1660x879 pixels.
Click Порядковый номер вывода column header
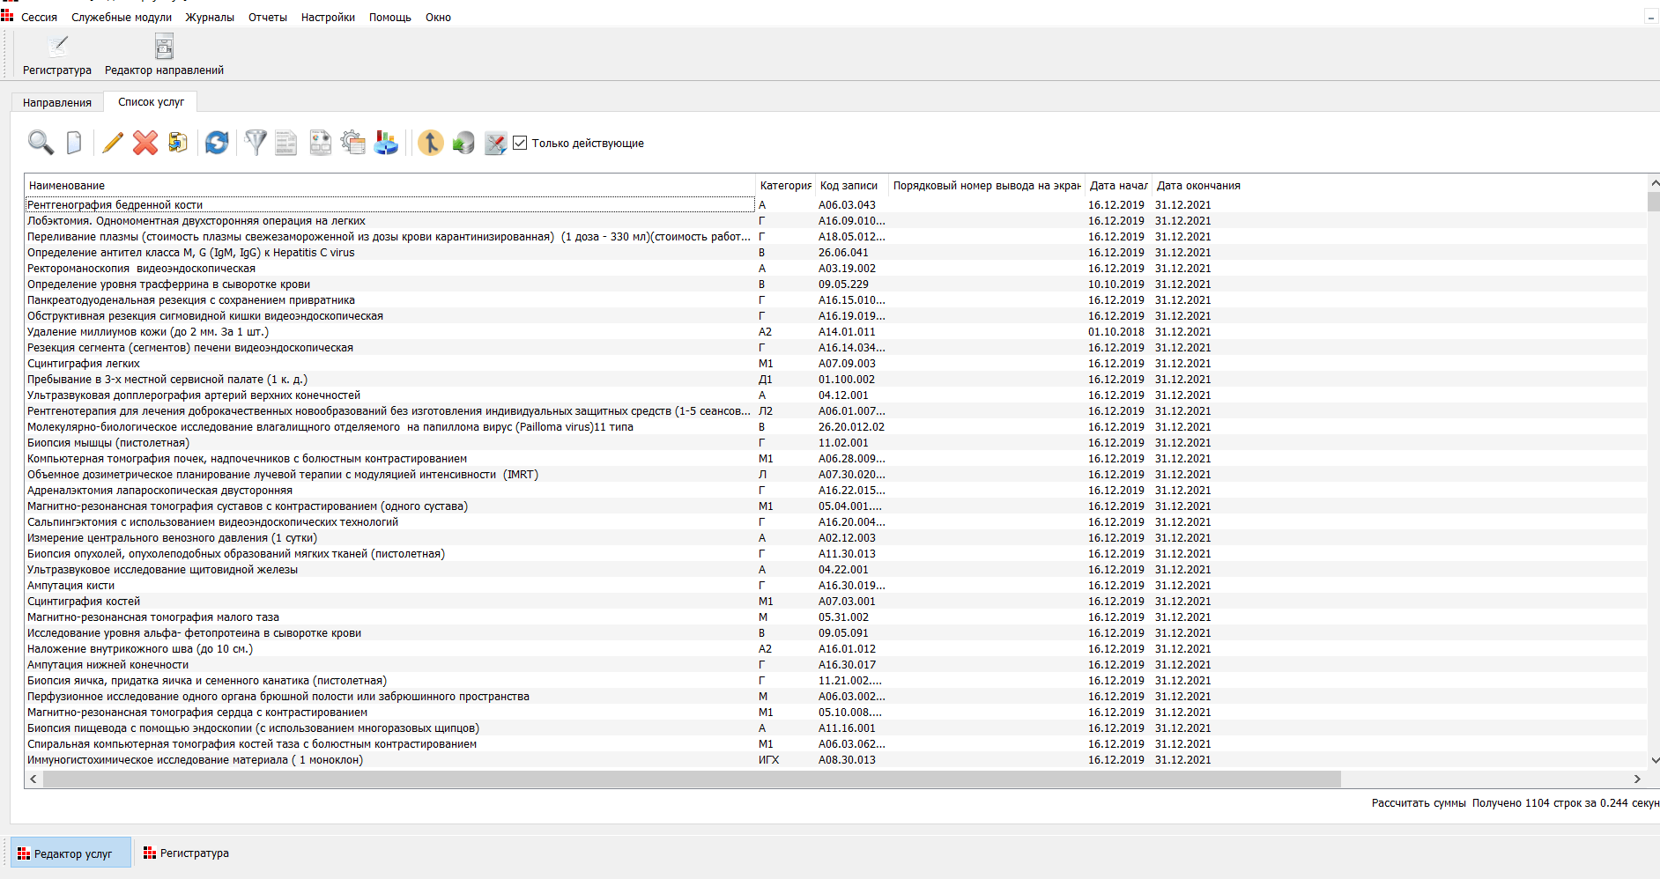pos(986,185)
